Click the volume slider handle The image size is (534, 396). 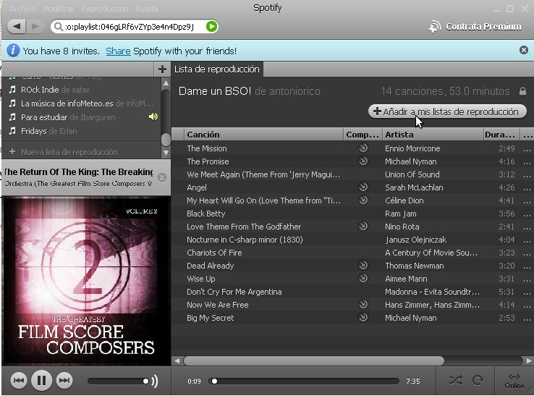[x=145, y=381]
